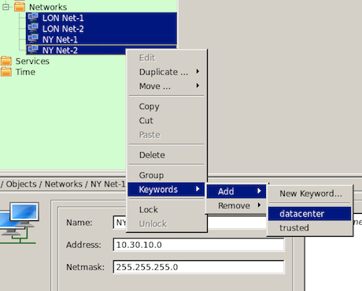The height and width of the screenshot is (291, 362).
Task: Add the datacenter keyword
Action: pyautogui.click(x=310, y=214)
